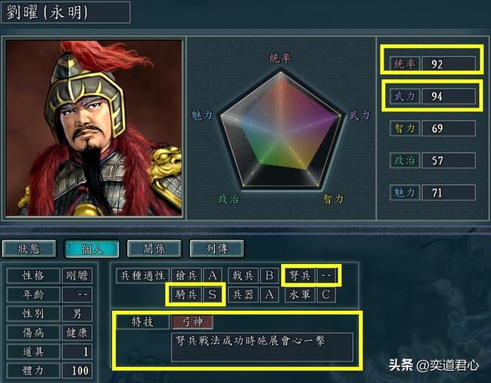This screenshot has width=491, height=383.
Task: Click the 弓神 special skill badge
Action: [193, 322]
